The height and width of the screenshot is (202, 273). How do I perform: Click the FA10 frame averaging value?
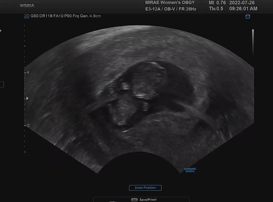[58, 16]
